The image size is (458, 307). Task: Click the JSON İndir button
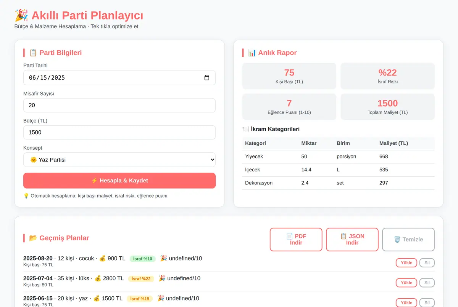click(352, 240)
